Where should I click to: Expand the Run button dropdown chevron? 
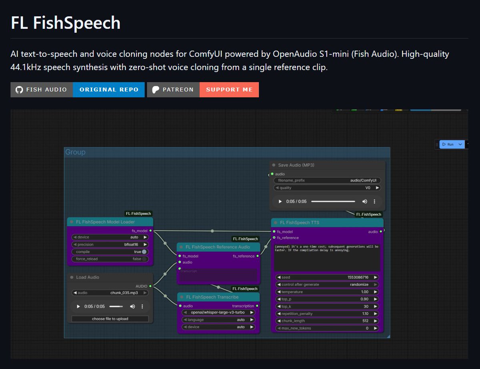(x=460, y=144)
